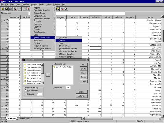Viewport: 164px width, 123px height.
Task: Click the Options... button
Action: coord(82,96)
